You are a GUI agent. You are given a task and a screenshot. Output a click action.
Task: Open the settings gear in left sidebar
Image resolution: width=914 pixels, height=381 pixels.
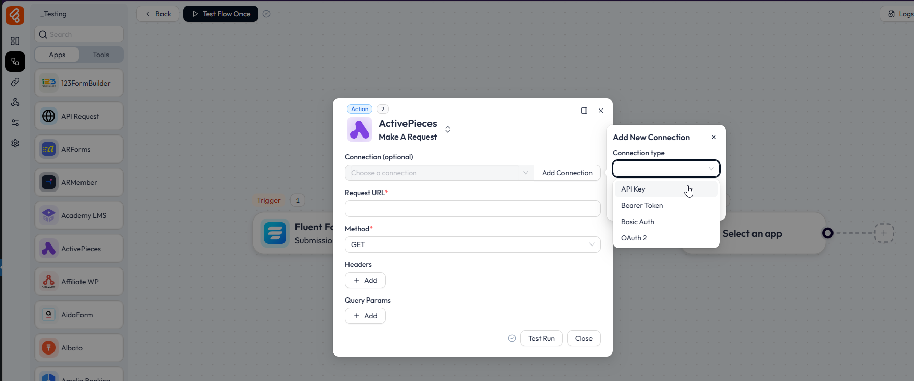(x=15, y=143)
